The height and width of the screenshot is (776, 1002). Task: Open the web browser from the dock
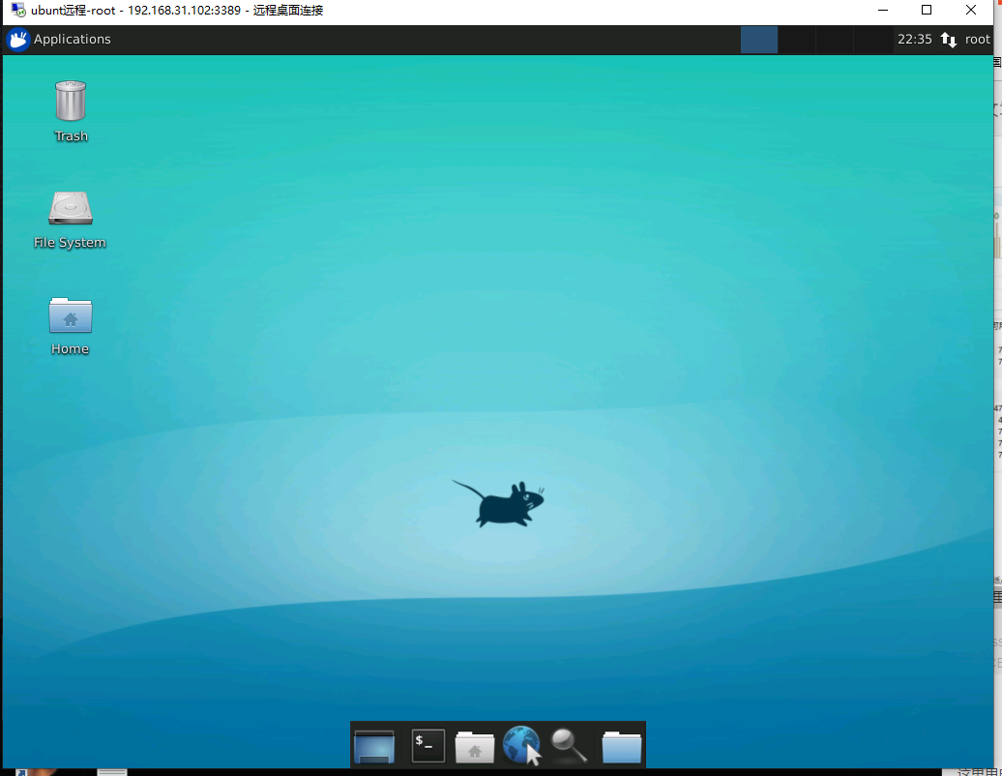[521, 745]
